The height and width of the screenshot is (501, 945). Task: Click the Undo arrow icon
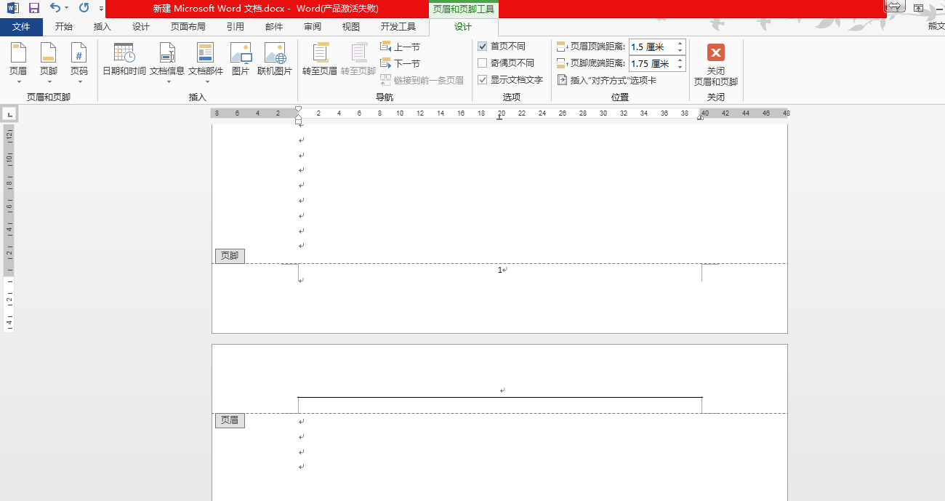(x=55, y=8)
